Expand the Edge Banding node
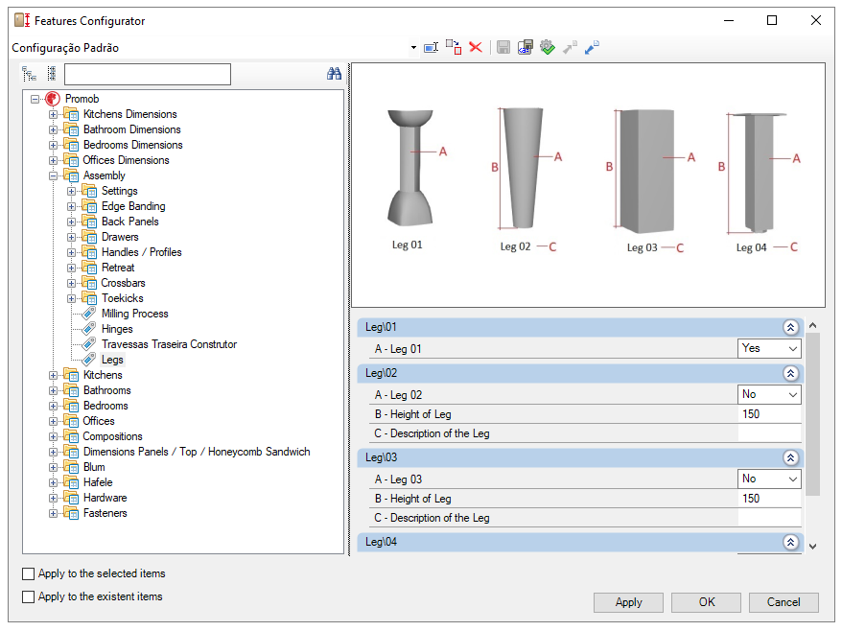 71,206
